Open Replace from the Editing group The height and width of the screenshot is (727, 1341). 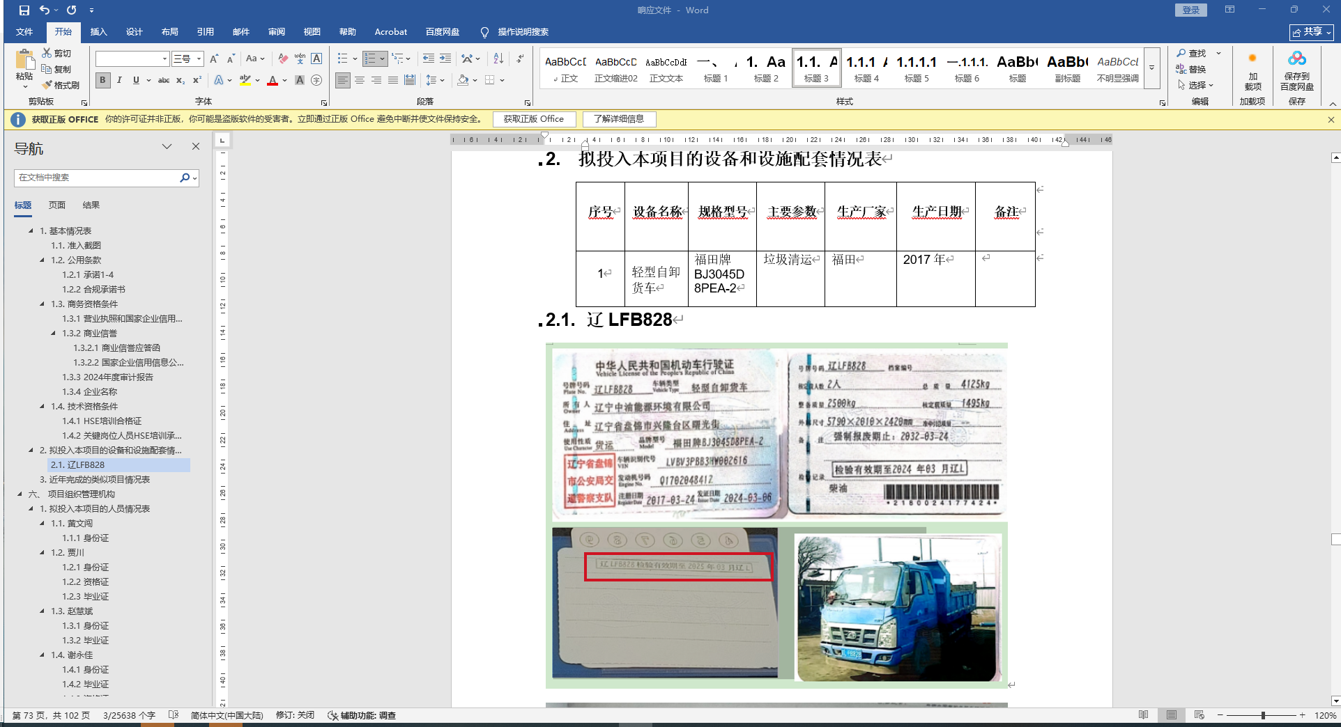point(1192,69)
